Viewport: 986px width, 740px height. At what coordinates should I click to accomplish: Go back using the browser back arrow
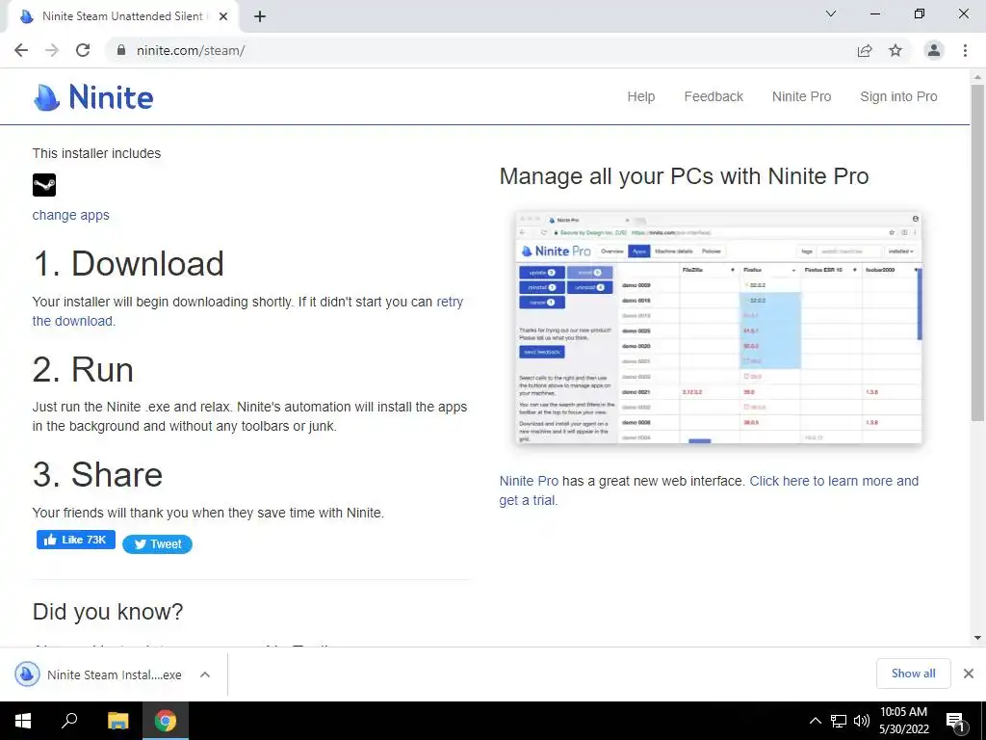point(21,50)
